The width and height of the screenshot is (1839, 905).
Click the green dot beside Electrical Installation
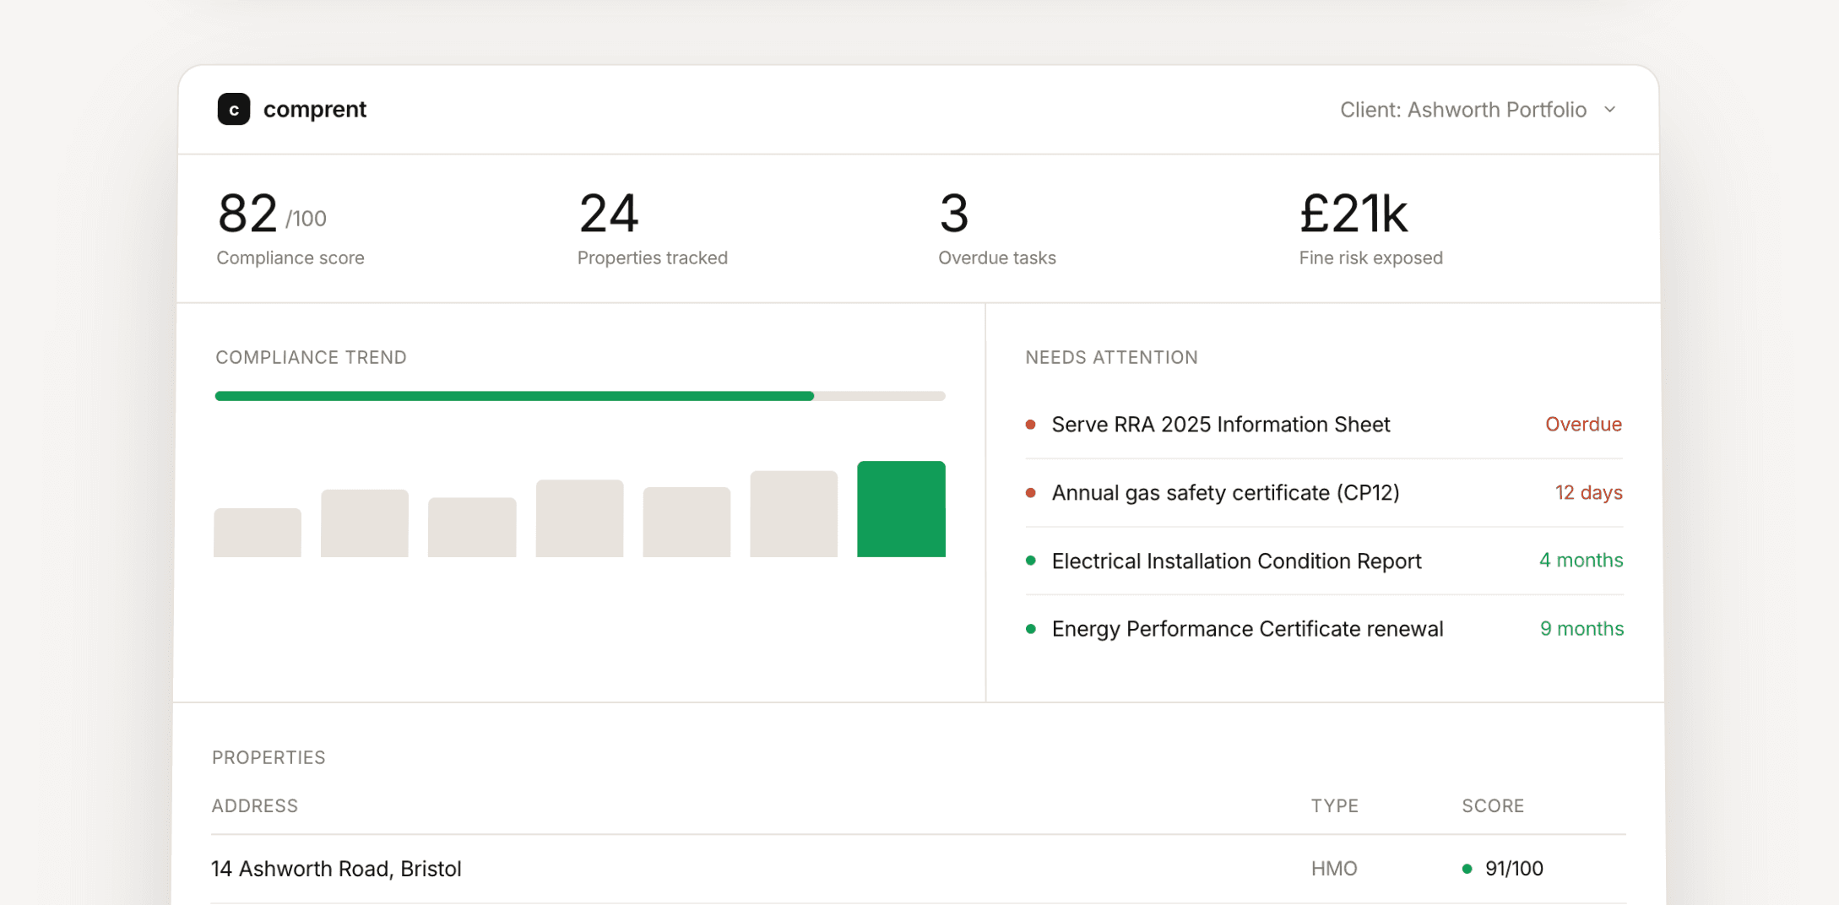tap(1030, 561)
